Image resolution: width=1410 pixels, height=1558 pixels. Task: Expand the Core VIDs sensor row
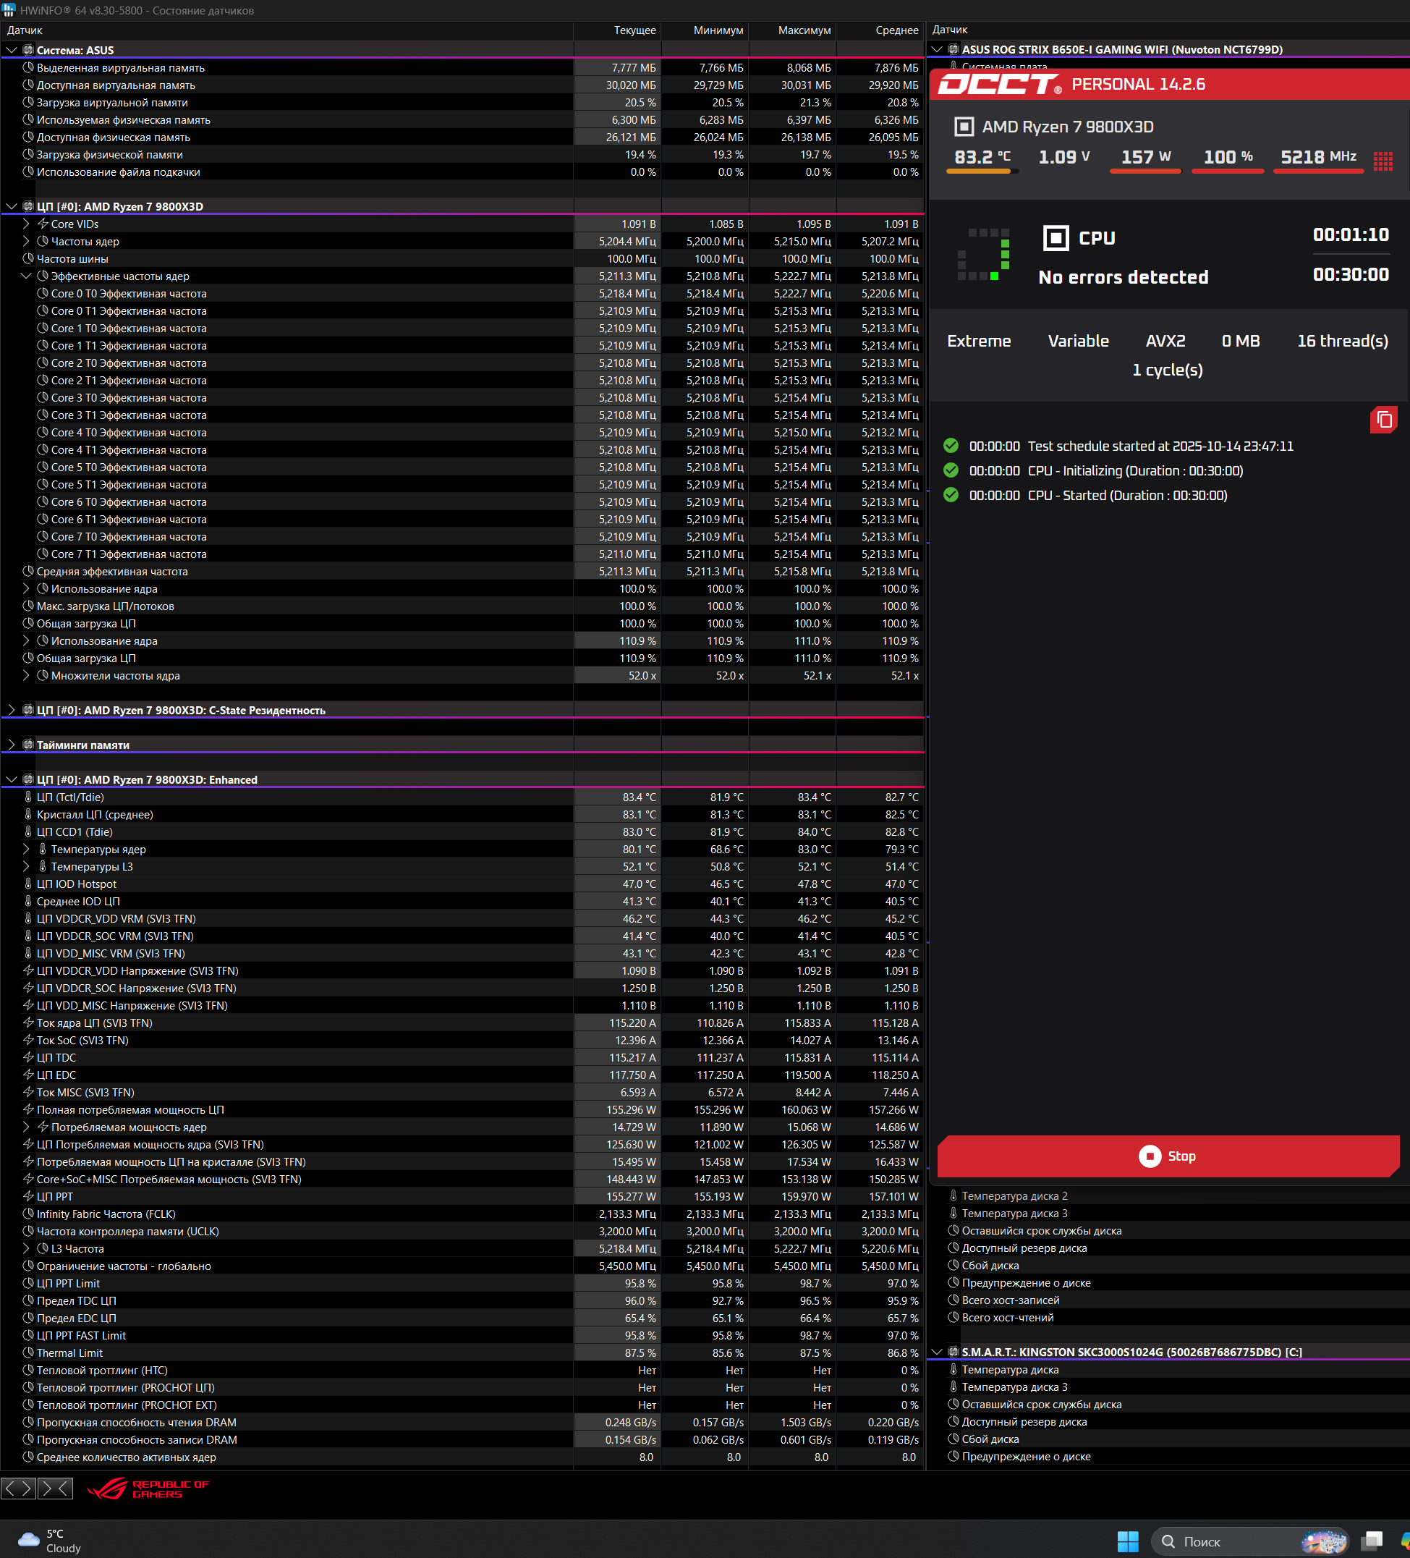coord(26,224)
